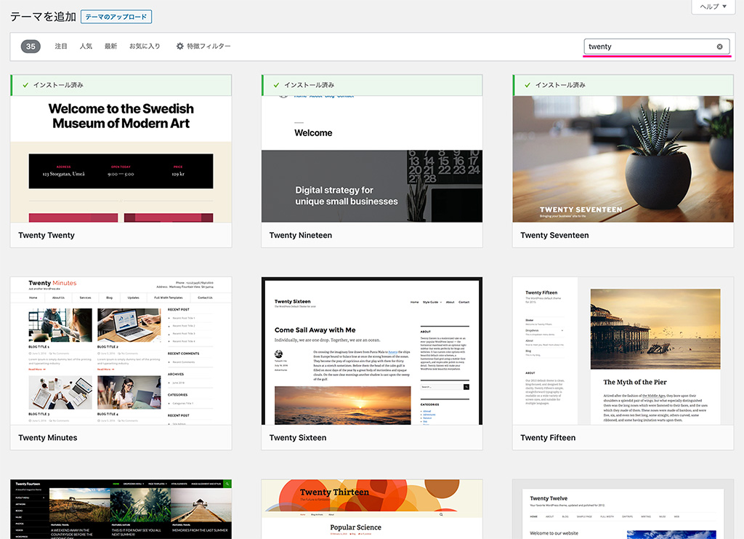Click the テーマを追加 page heading
The image size is (744, 539).
[x=43, y=17]
